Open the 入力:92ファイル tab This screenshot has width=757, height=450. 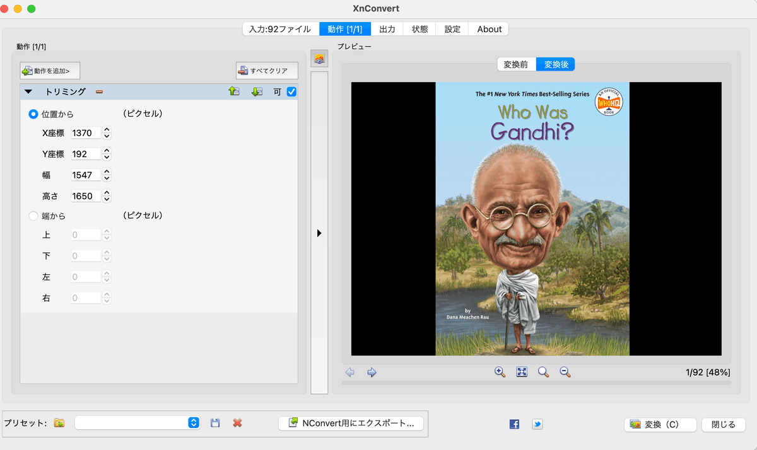coord(281,29)
